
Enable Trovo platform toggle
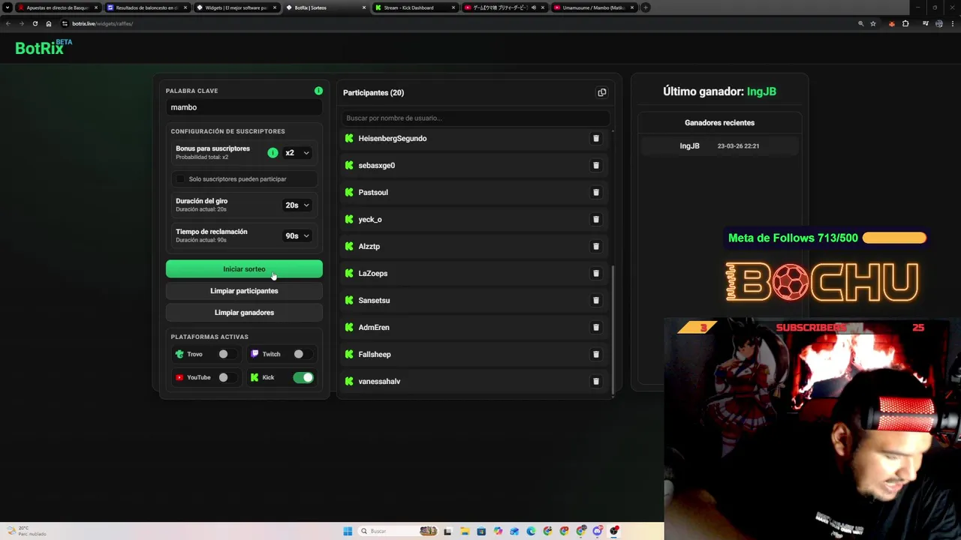click(x=227, y=354)
